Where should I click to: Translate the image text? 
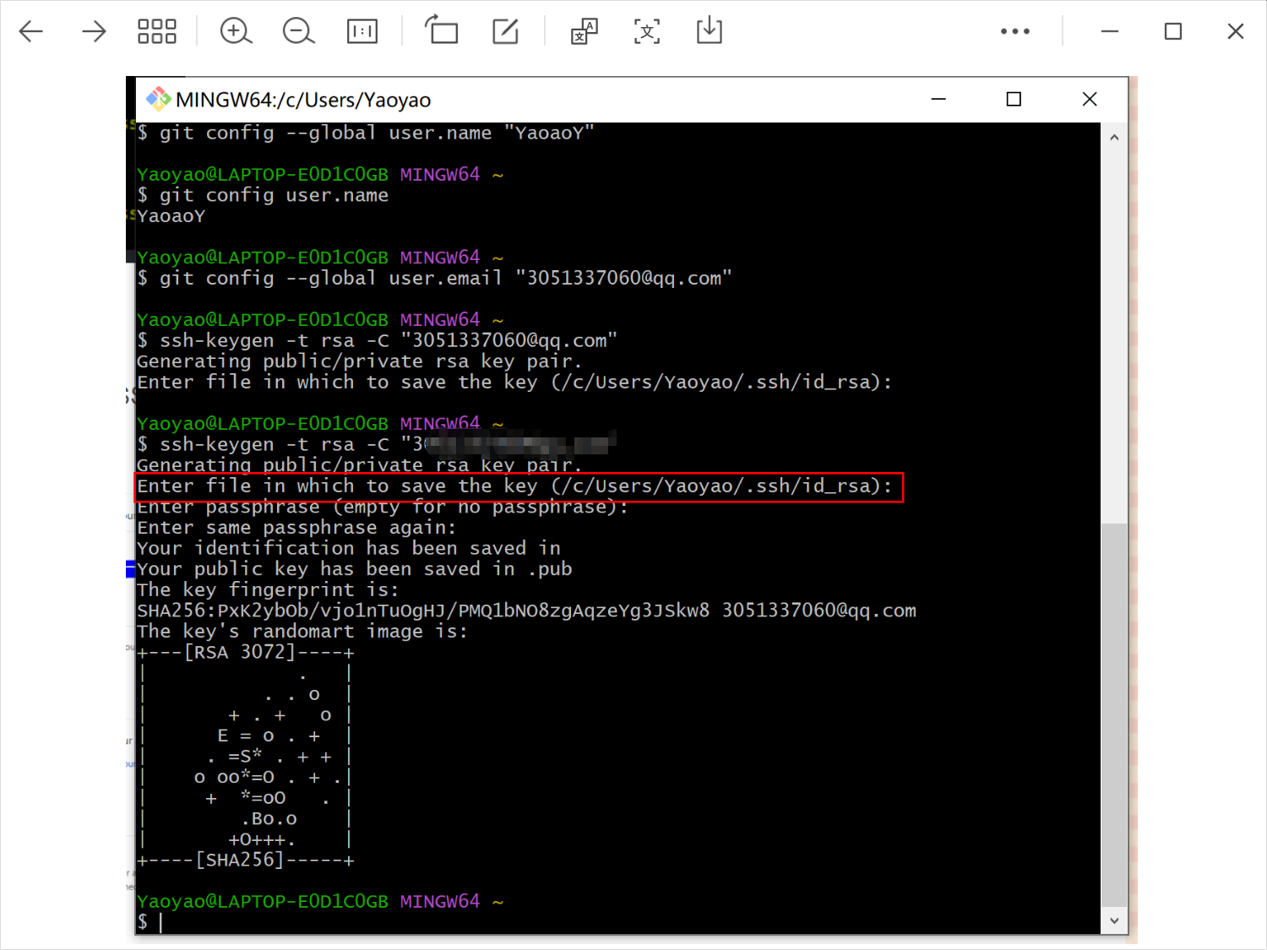(585, 31)
